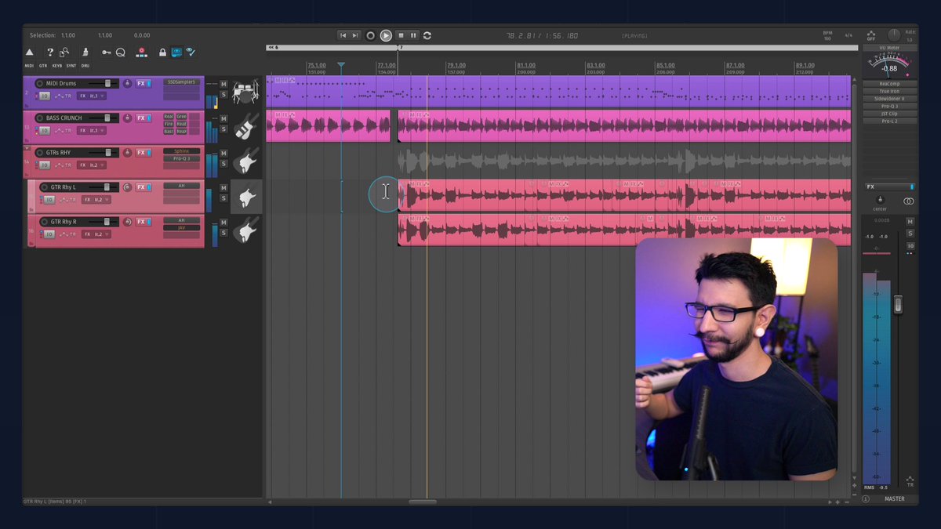Go to project start in transport
Screen dimensions: 941x529
click(x=343, y=35)
